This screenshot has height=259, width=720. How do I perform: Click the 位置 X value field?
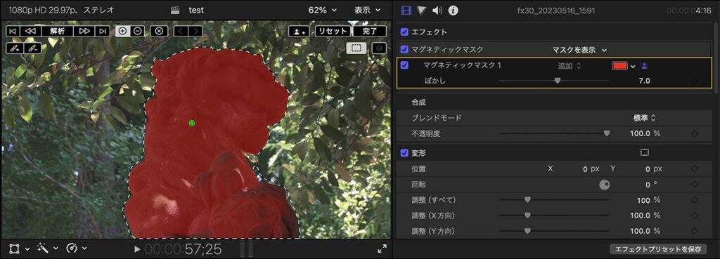tap(585, 169)
